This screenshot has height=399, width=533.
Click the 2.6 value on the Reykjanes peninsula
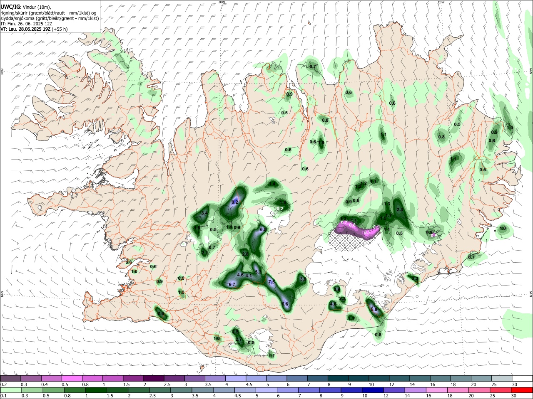(x=161, y=314)
